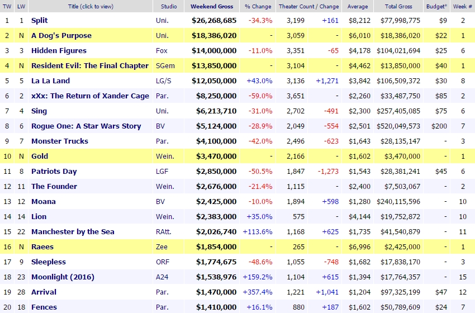Sort by the % Change column header
This screenshot has width=475, height=313.
pos(258,6)
